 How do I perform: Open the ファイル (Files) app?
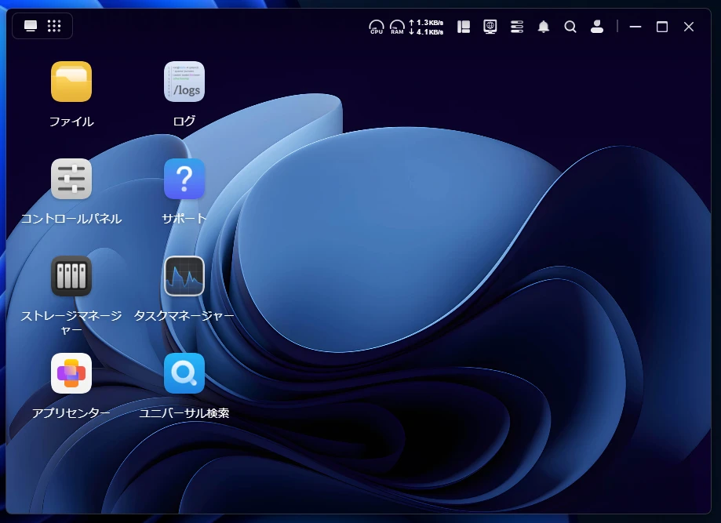(x=71, y=82)
